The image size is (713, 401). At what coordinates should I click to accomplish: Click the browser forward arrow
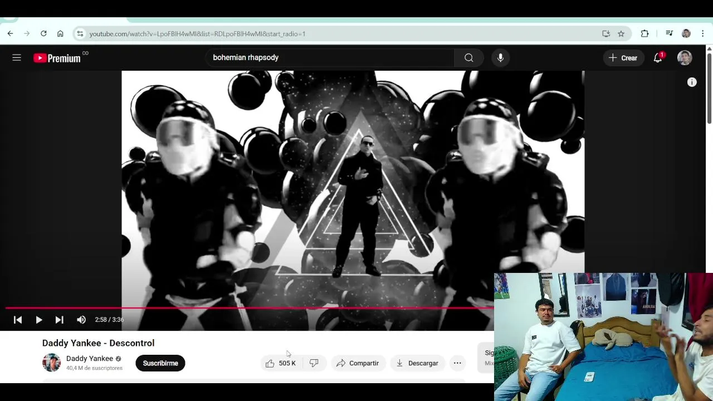pyautogui.click(x=27, y=33)
